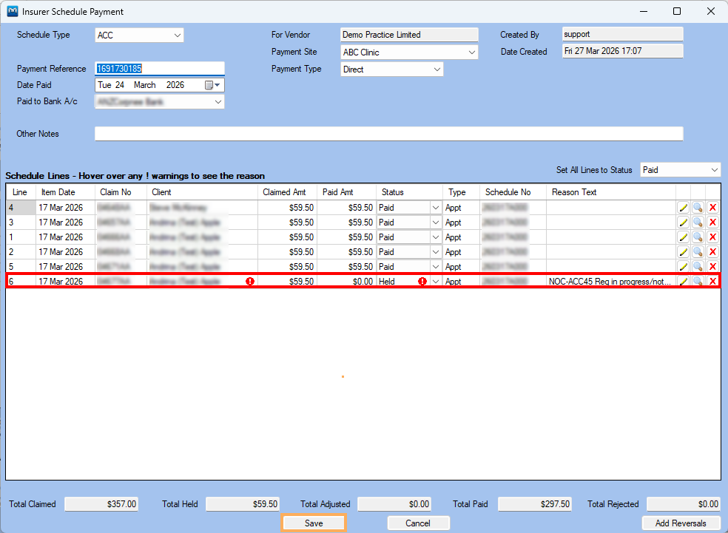The height and width of the screenshot is (533, 728).
Task: View line 1 details with magnifier icon
Action: tap(698, 237)
